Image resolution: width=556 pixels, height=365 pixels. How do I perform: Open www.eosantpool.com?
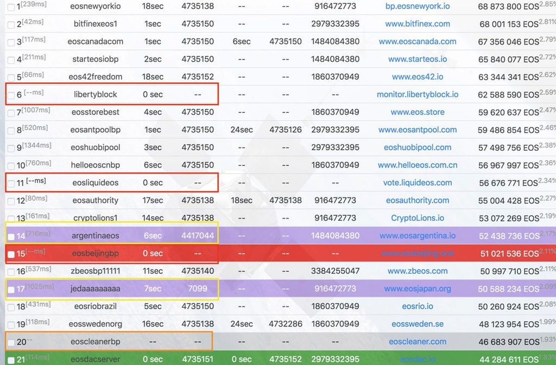pos(418,130)
